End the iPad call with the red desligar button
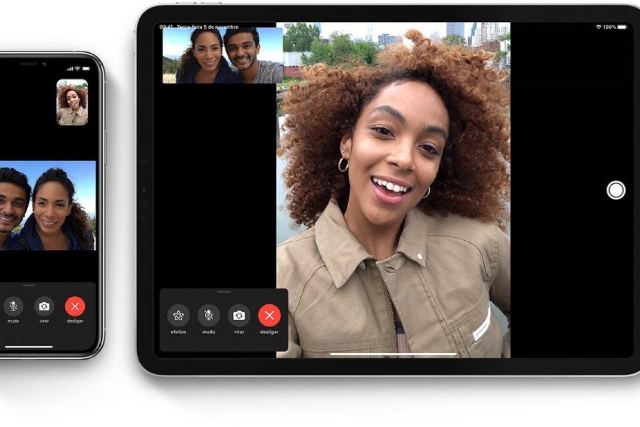This screenshot has height=427, width=640. coord(270,315)
